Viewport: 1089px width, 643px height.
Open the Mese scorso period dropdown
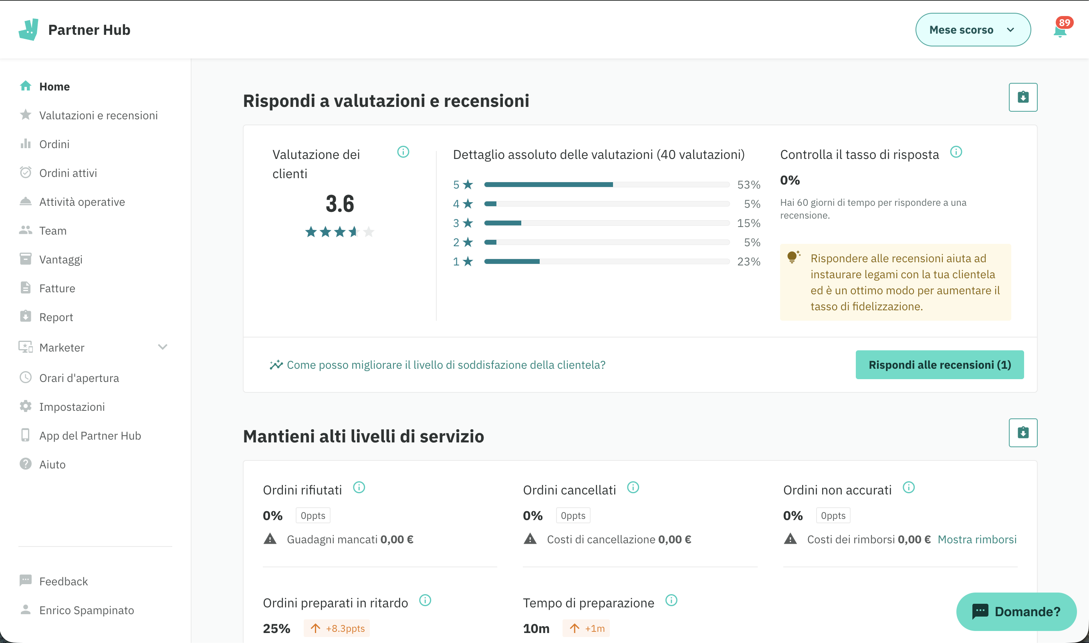pos(973,30)
